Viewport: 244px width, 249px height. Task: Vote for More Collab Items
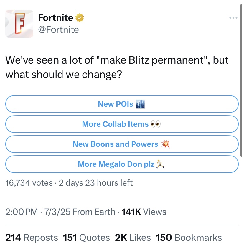coord(122,124)
